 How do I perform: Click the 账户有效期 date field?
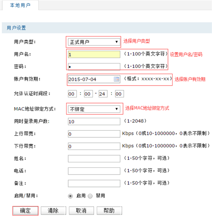94,79
